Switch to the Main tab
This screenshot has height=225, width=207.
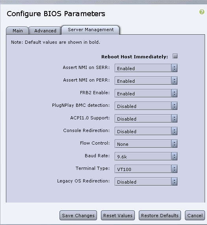pos(17,31)
